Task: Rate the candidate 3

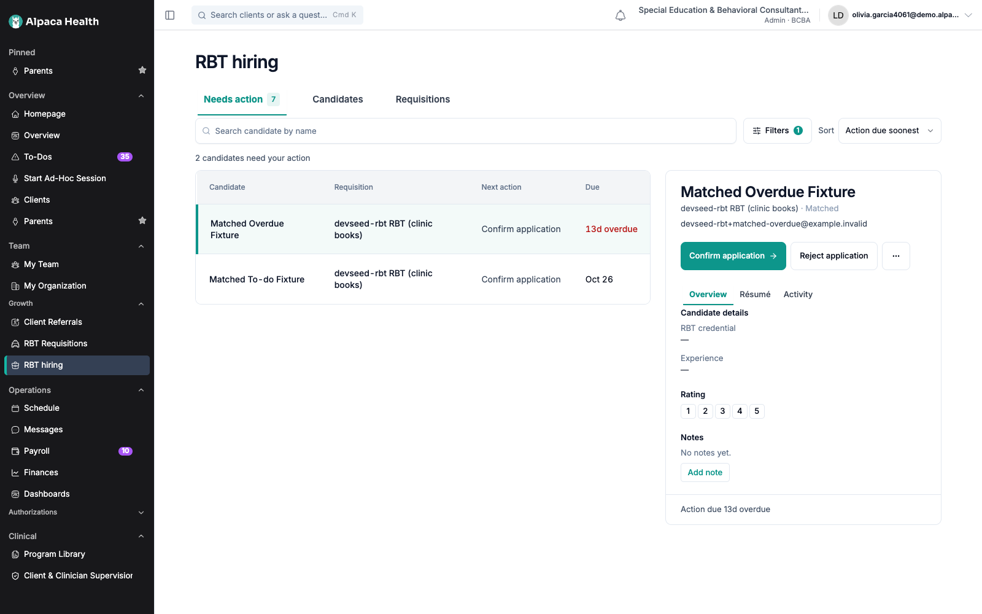Action: pos(722,411)
